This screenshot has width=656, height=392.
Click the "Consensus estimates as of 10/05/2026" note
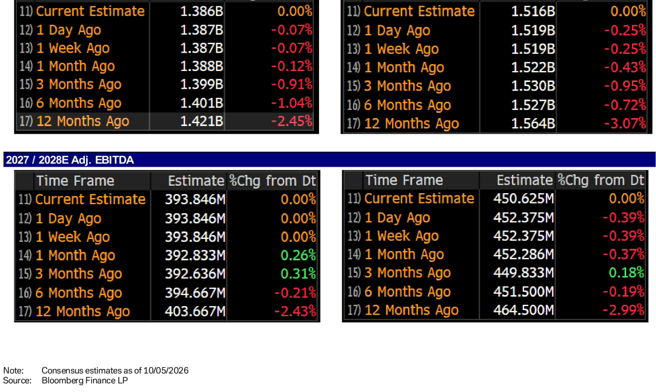pyautogui.click(x=115, y=371)
